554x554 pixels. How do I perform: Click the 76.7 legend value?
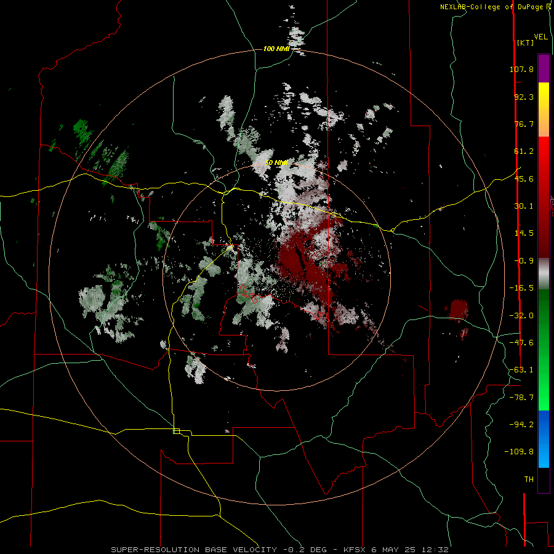pos(524,124)
